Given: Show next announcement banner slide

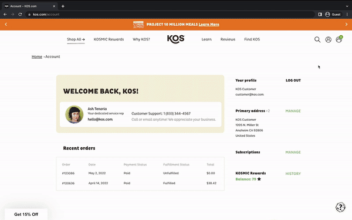Looking at the screenshot, I should (x=346, y=24).
